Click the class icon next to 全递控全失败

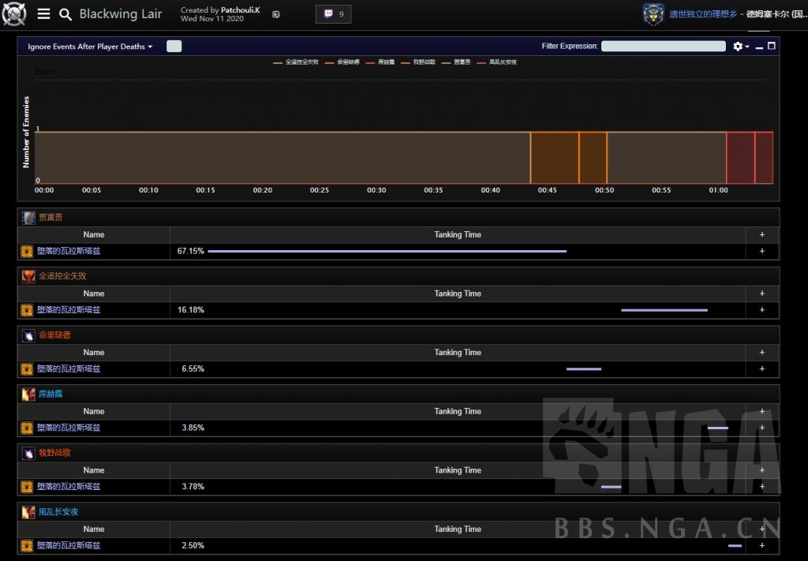click(x=28, y=276)
